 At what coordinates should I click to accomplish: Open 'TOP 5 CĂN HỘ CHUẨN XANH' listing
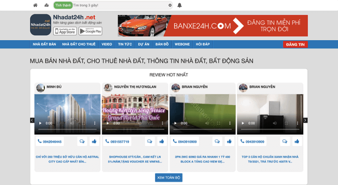pos(270,159)
